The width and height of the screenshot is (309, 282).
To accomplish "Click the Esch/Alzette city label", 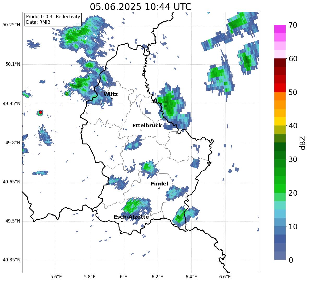I will (x=131, y=217).
